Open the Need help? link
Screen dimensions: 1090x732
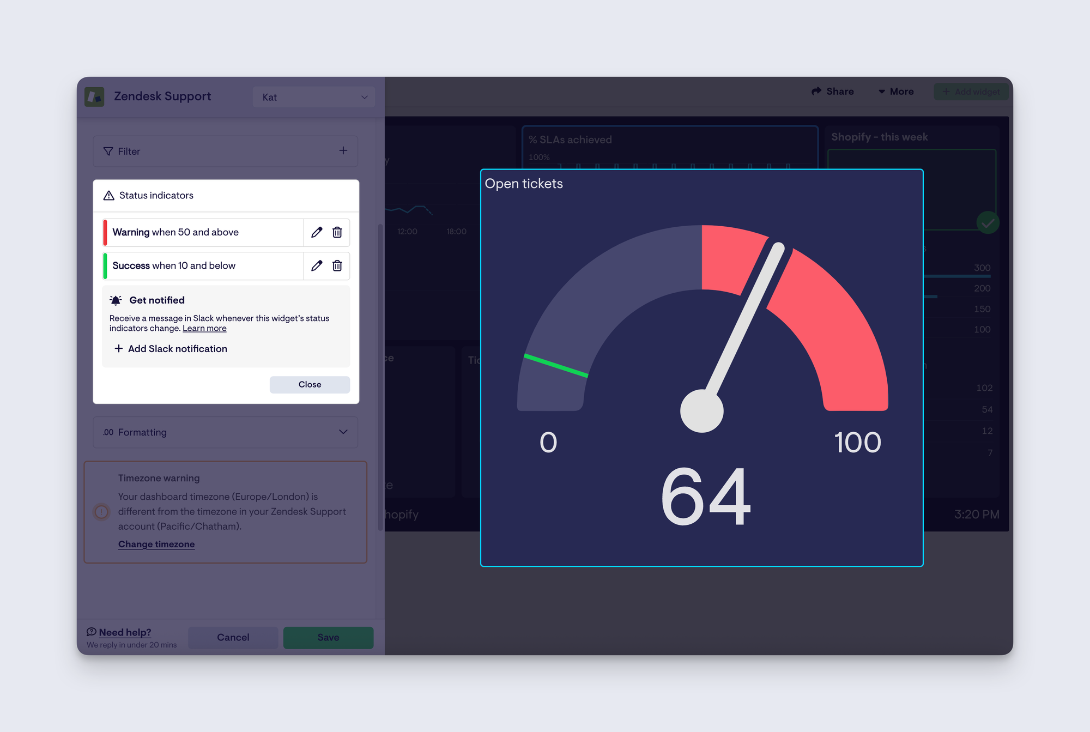click(125, 632)
